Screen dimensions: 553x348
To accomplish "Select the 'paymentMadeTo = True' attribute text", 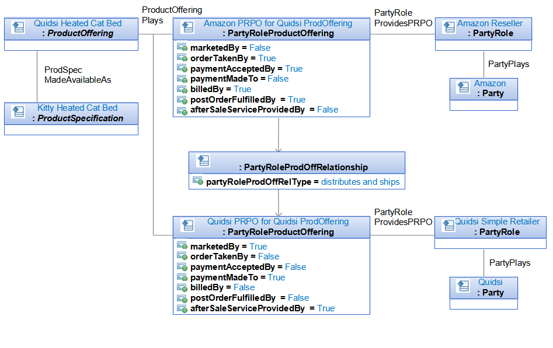I will click(x=238, y=277).
